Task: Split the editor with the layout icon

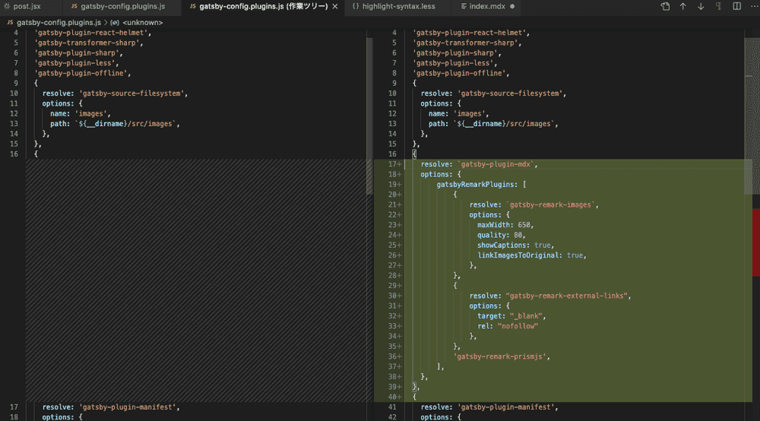Action: click(736, 6)
